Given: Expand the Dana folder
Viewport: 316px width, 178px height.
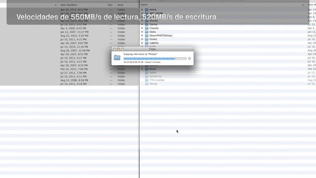Looking at the screenshot, I should pyautogui.click(x=142, y=32).
